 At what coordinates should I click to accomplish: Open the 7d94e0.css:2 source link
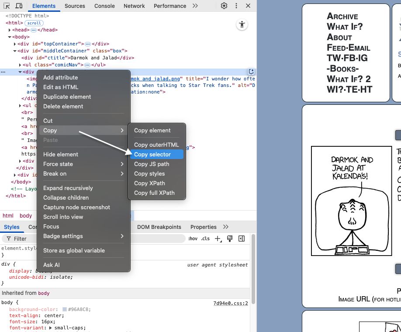230,303
